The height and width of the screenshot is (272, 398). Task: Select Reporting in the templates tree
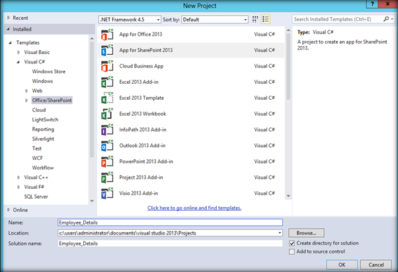pyautogui.click(x=43, y=129)
